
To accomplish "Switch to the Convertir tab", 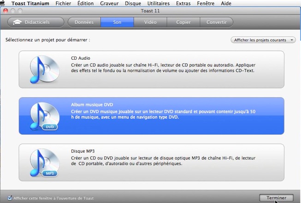I will coord(217,22).
